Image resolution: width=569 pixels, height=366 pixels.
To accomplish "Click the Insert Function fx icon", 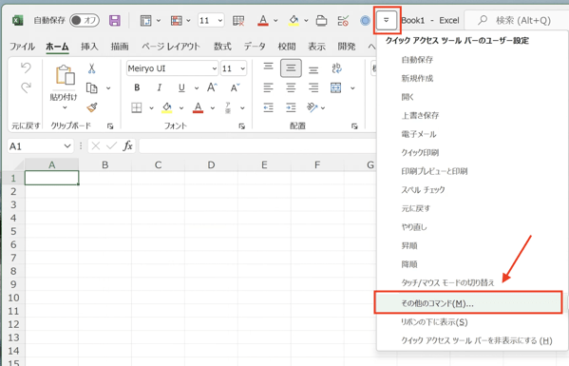I will click(127, 146).
